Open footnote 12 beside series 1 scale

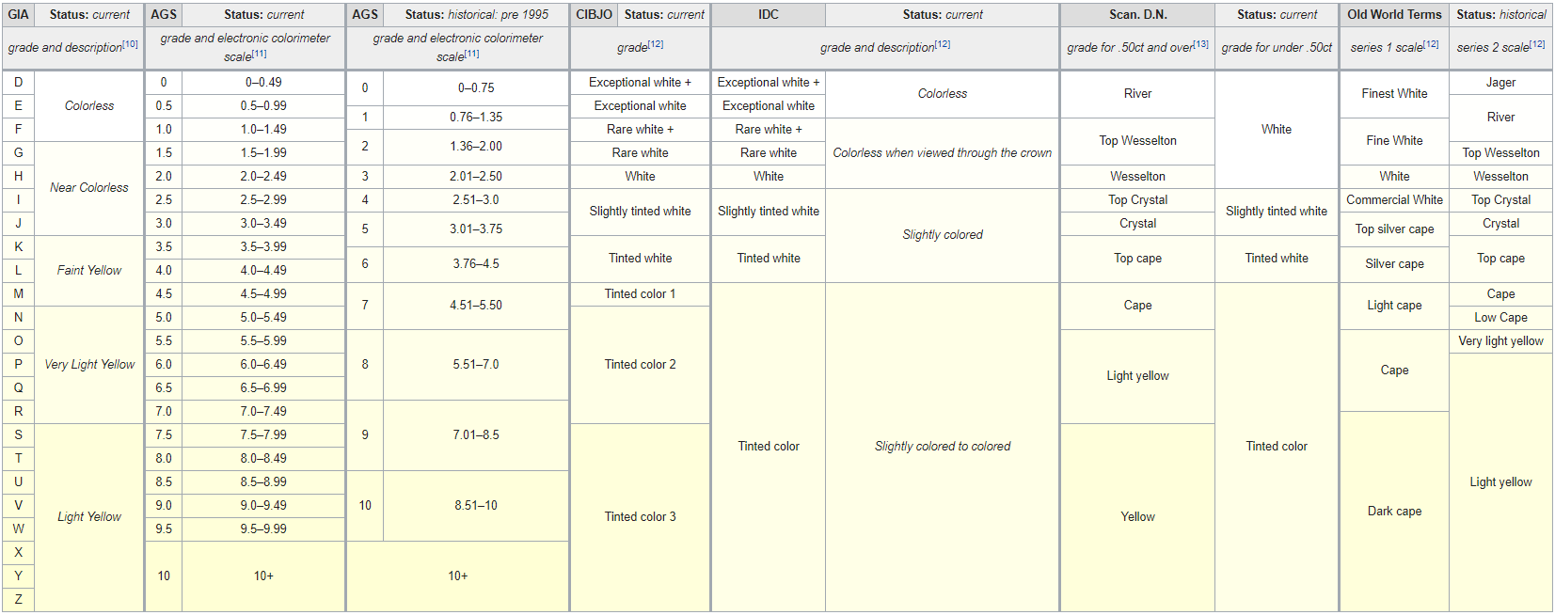1431,44
